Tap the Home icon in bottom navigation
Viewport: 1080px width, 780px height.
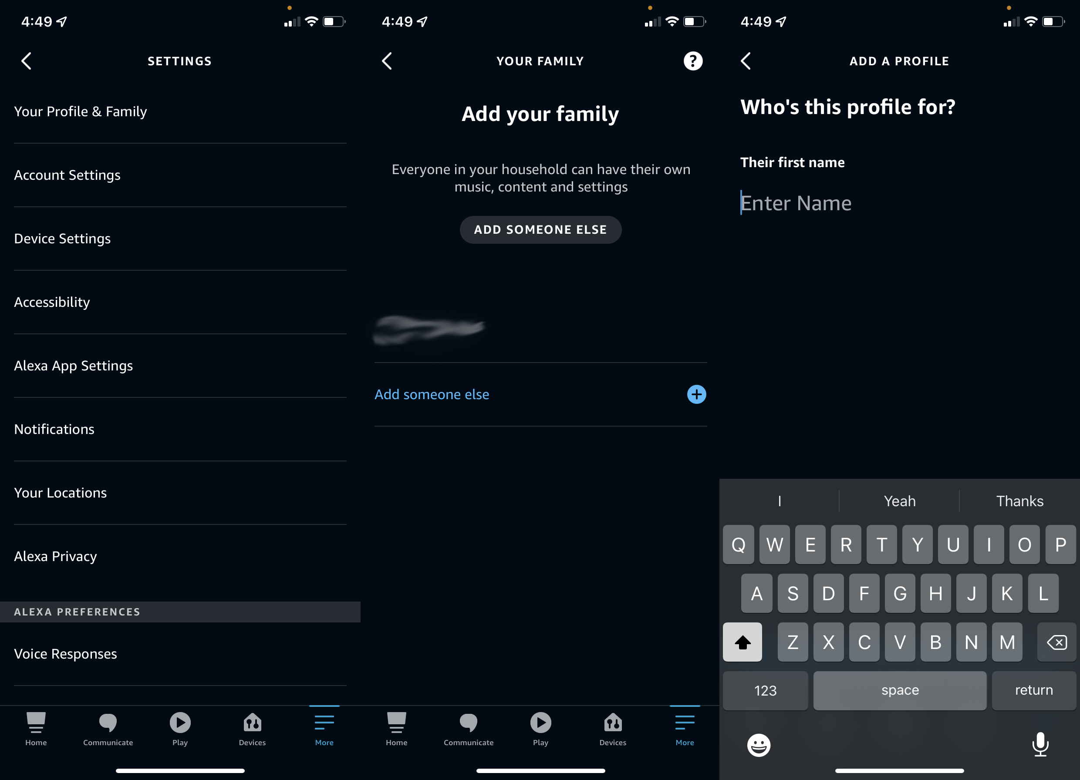pos(35,728)
